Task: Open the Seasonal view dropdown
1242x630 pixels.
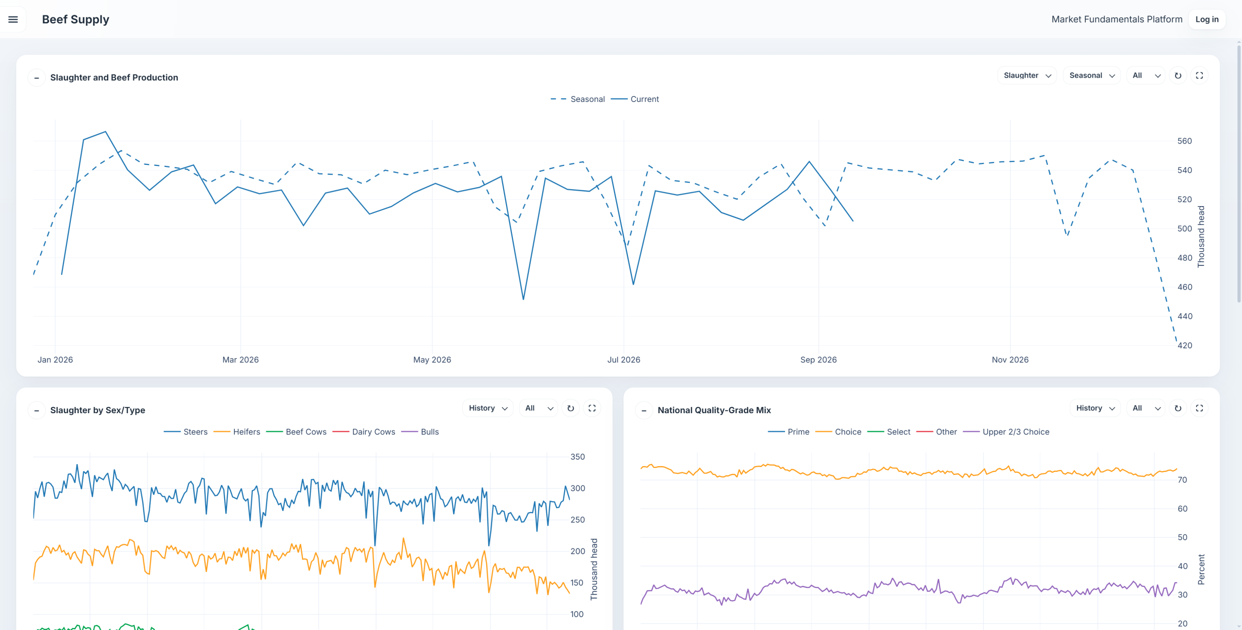Action: tap(1092, 76)
